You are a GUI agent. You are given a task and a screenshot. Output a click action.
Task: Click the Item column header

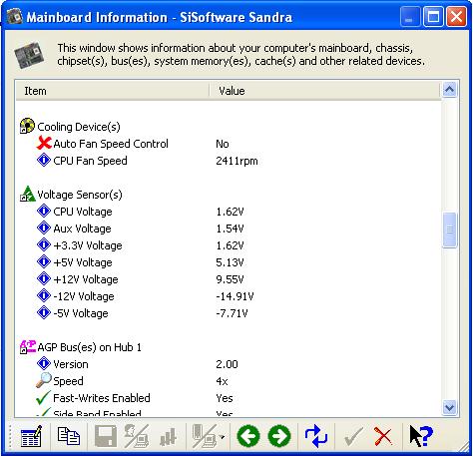[112, 91]
